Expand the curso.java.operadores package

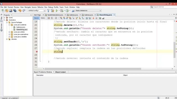point(9,34)
